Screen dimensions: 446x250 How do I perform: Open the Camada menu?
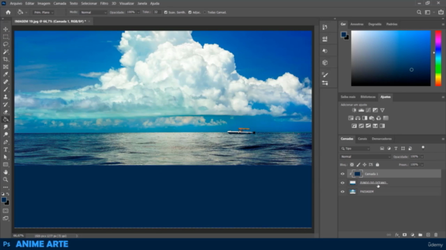click(60, 3)
